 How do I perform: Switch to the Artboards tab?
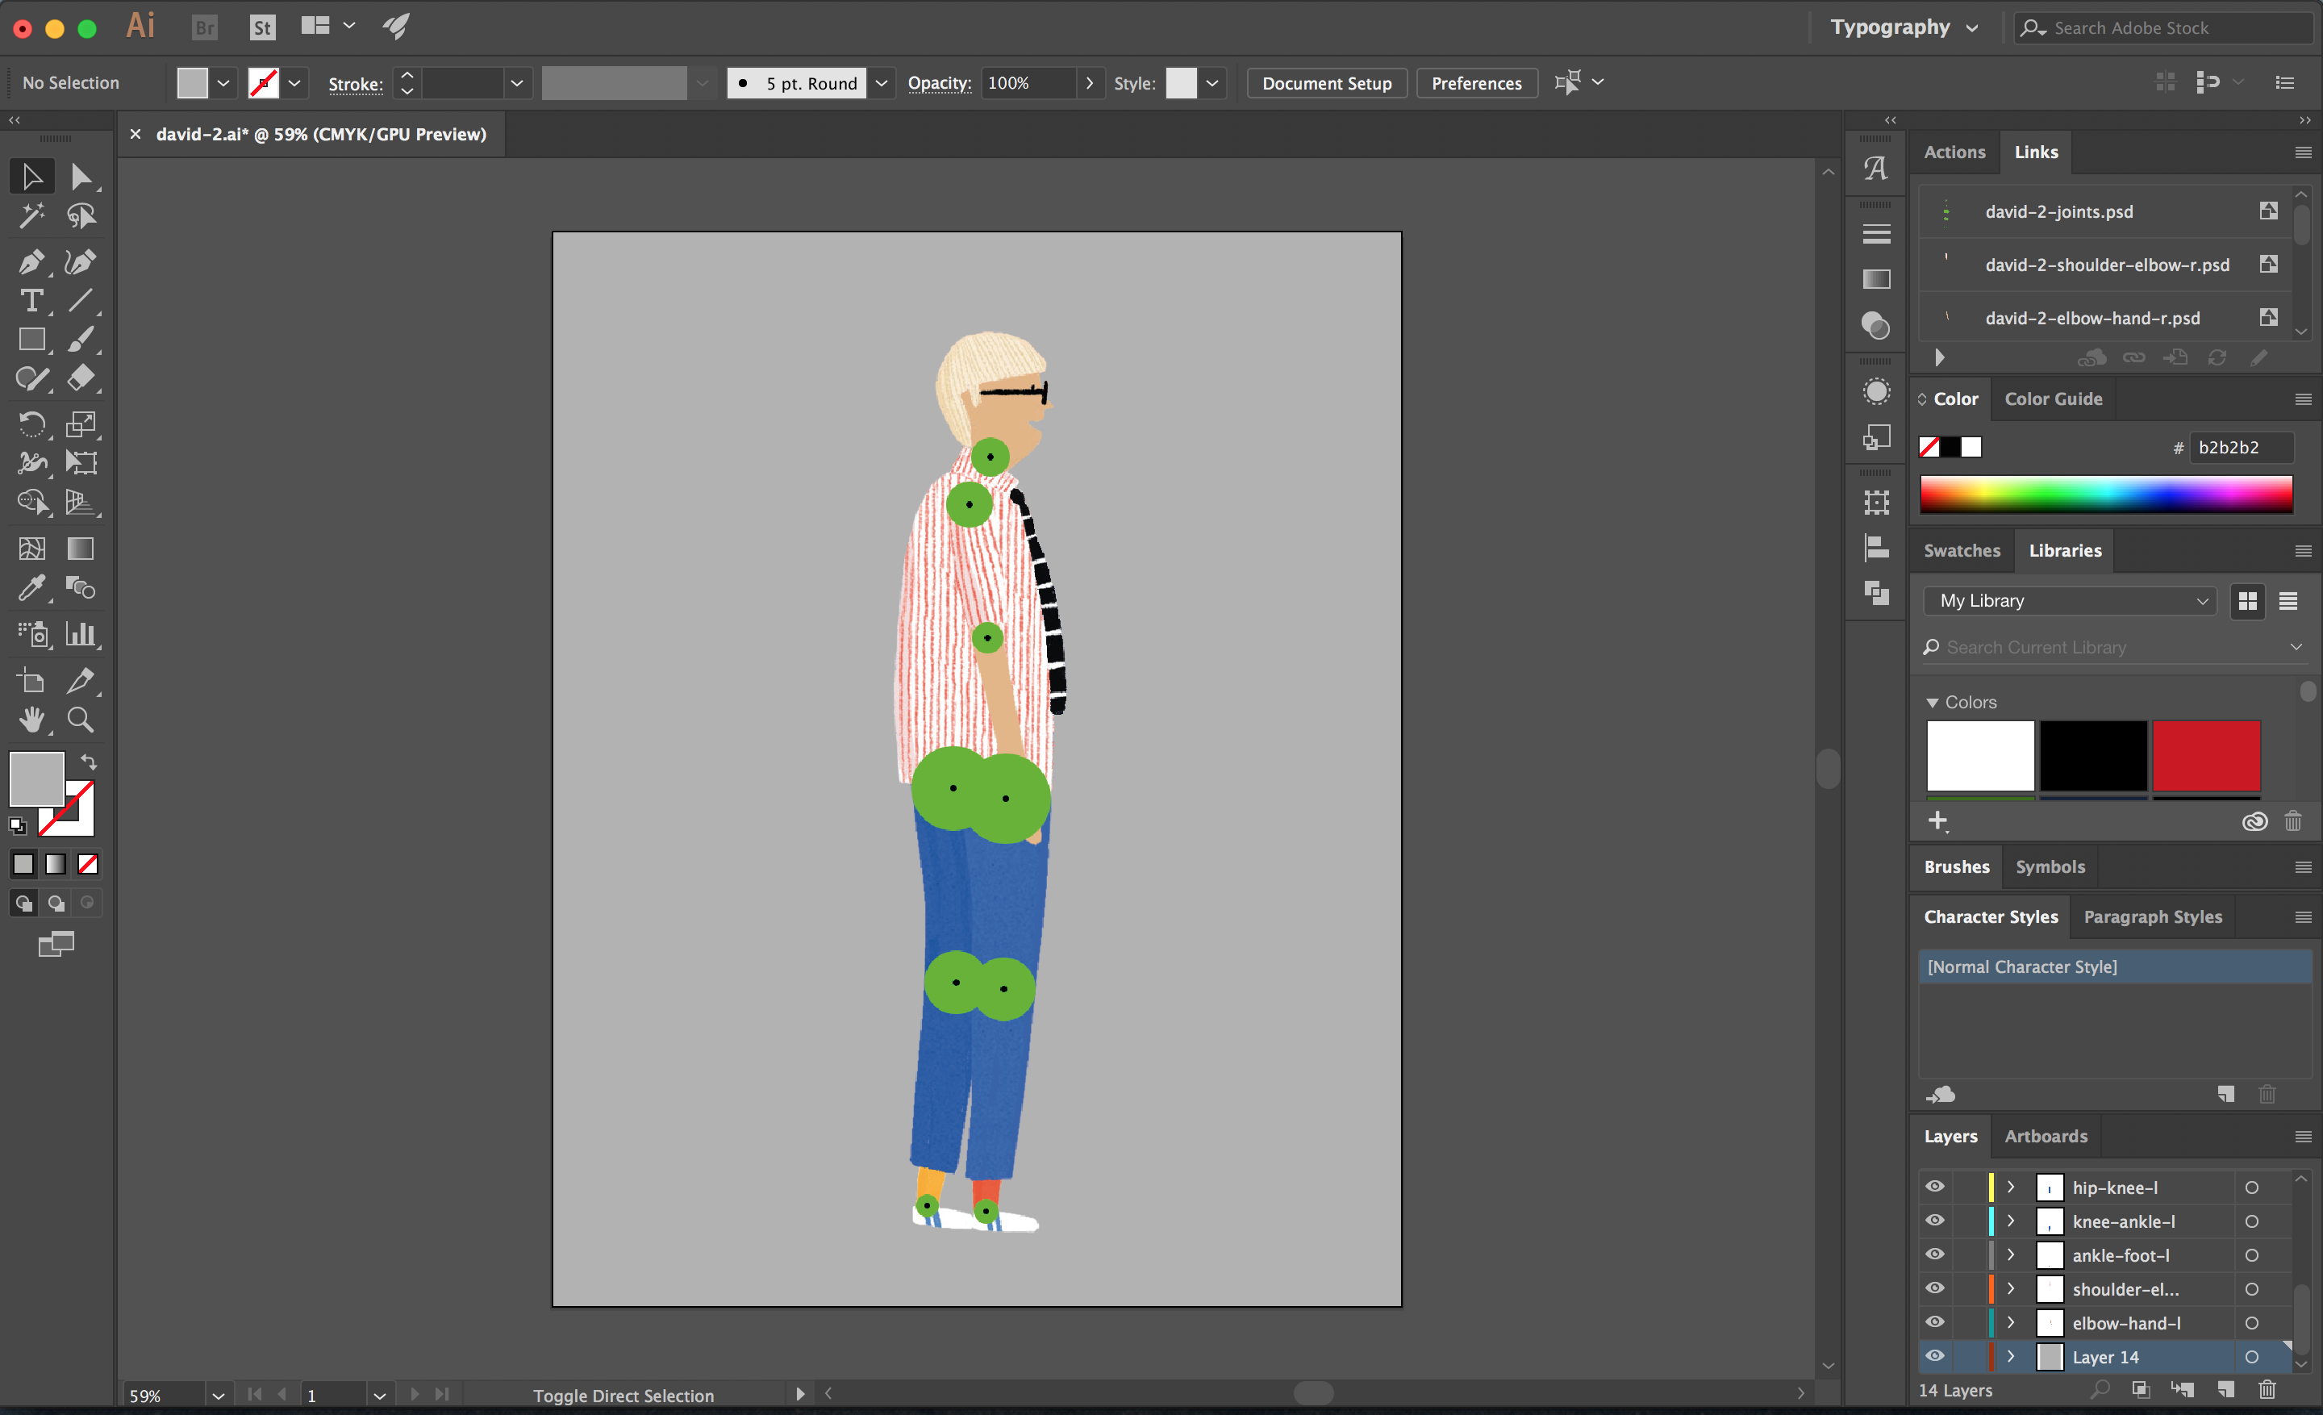(x=2045, y=1136)
